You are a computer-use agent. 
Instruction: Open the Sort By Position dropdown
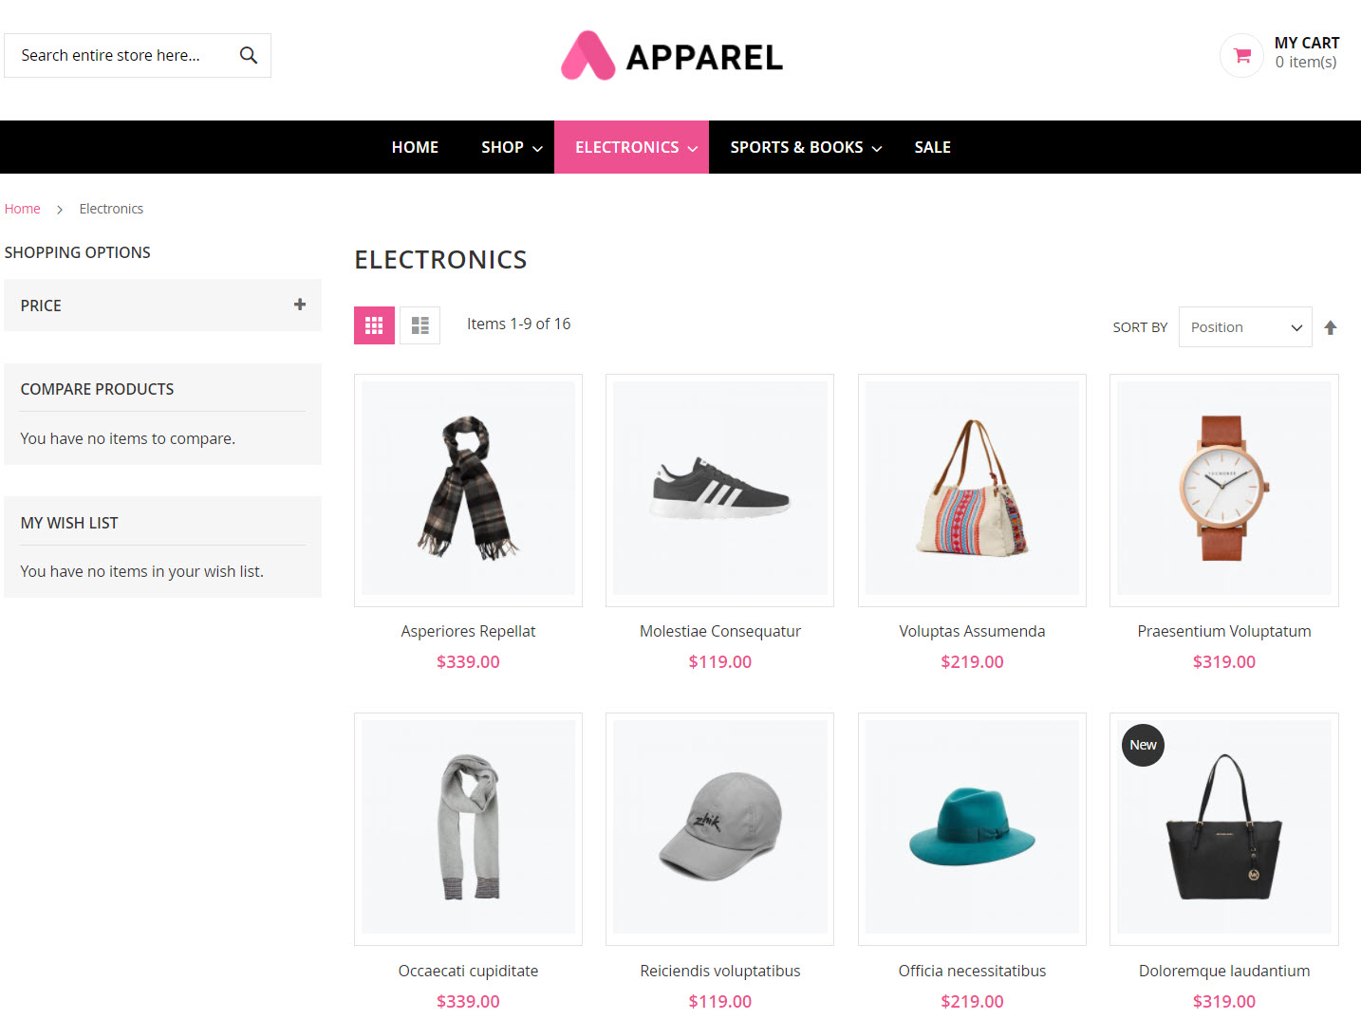[x=1245, y=327]
